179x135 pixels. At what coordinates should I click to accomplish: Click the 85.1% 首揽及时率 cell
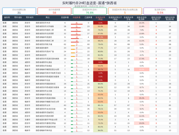click(x=100, y=105)
